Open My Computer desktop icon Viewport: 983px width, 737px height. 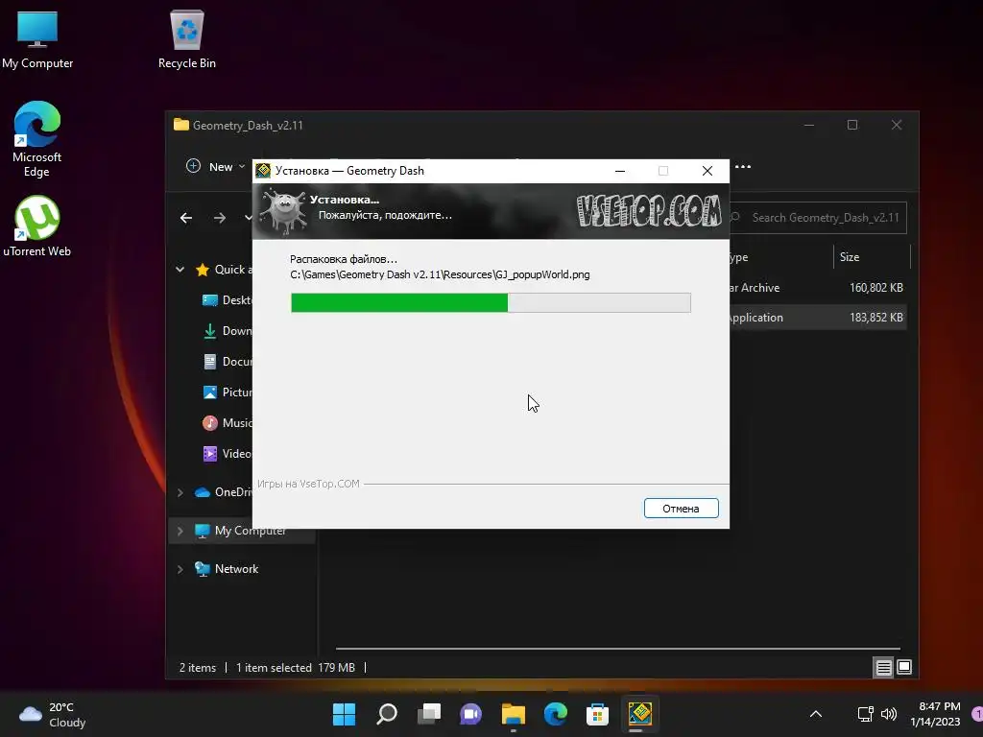[x=37, y=38]
